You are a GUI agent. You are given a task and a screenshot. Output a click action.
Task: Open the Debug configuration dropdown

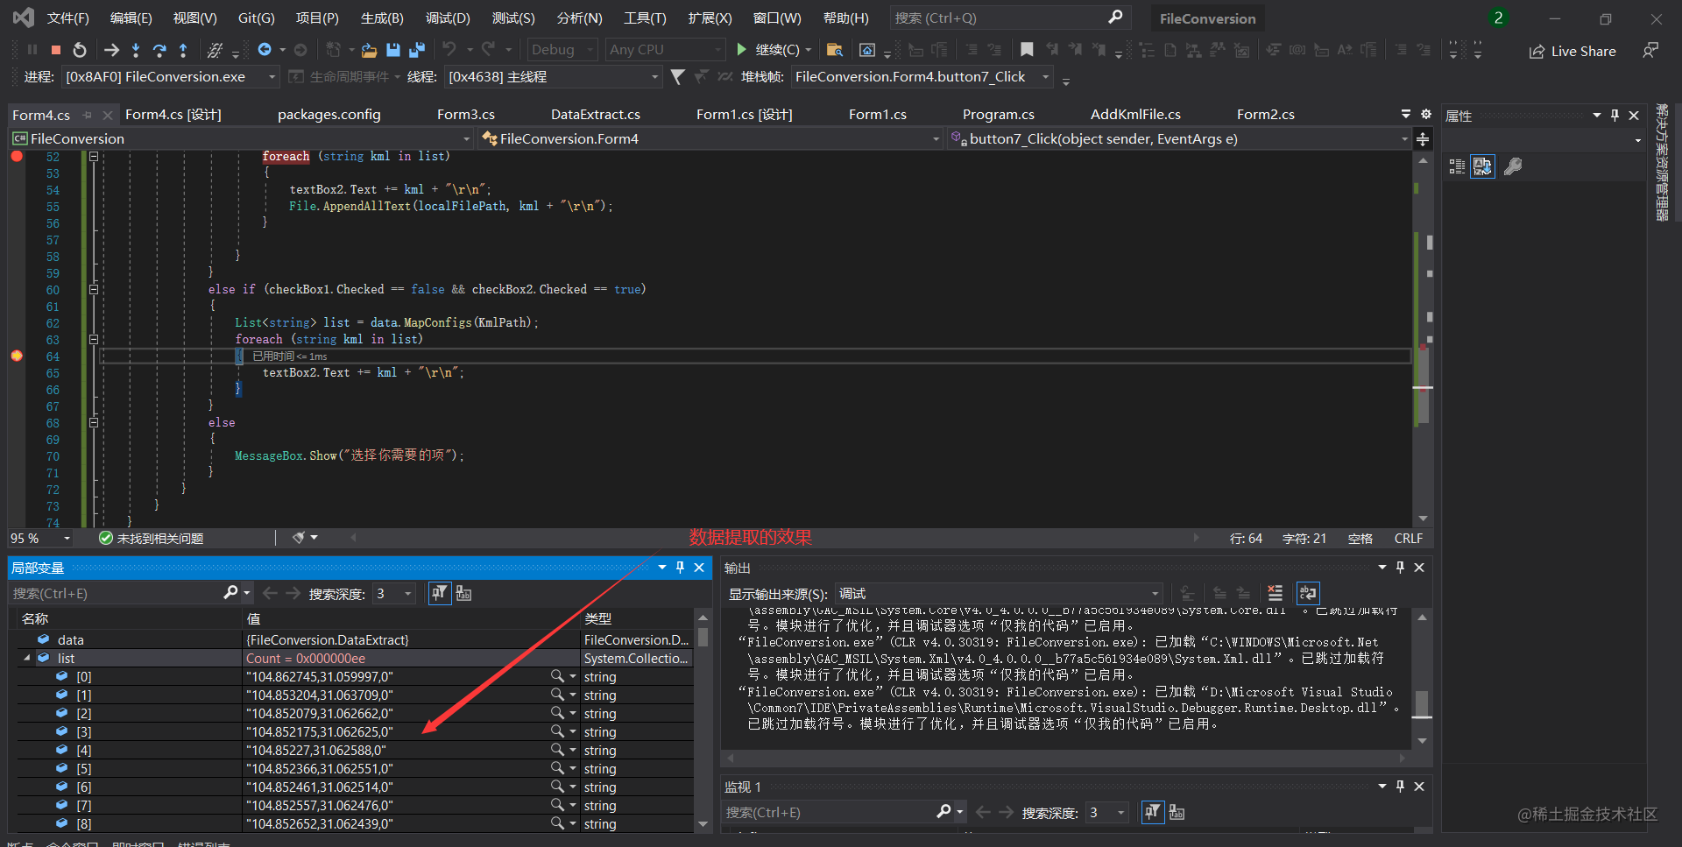coord(563,50)
